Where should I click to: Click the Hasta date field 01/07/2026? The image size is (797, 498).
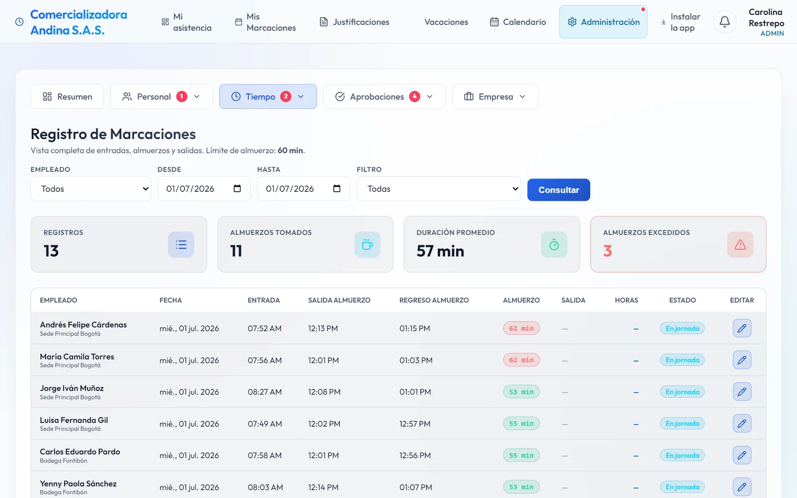pos(304,189)
